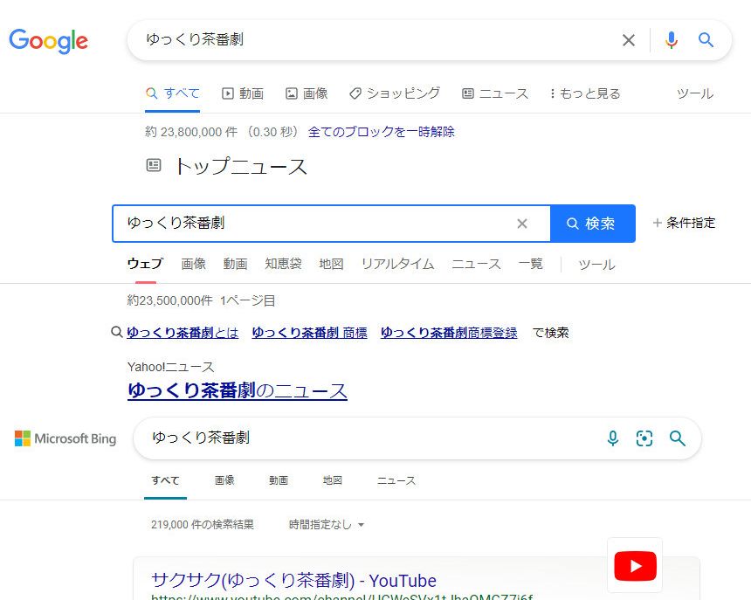This screenshot has width=751, height=600.
Task: Click Bing magnifier search icon
Action: (678, 438)
